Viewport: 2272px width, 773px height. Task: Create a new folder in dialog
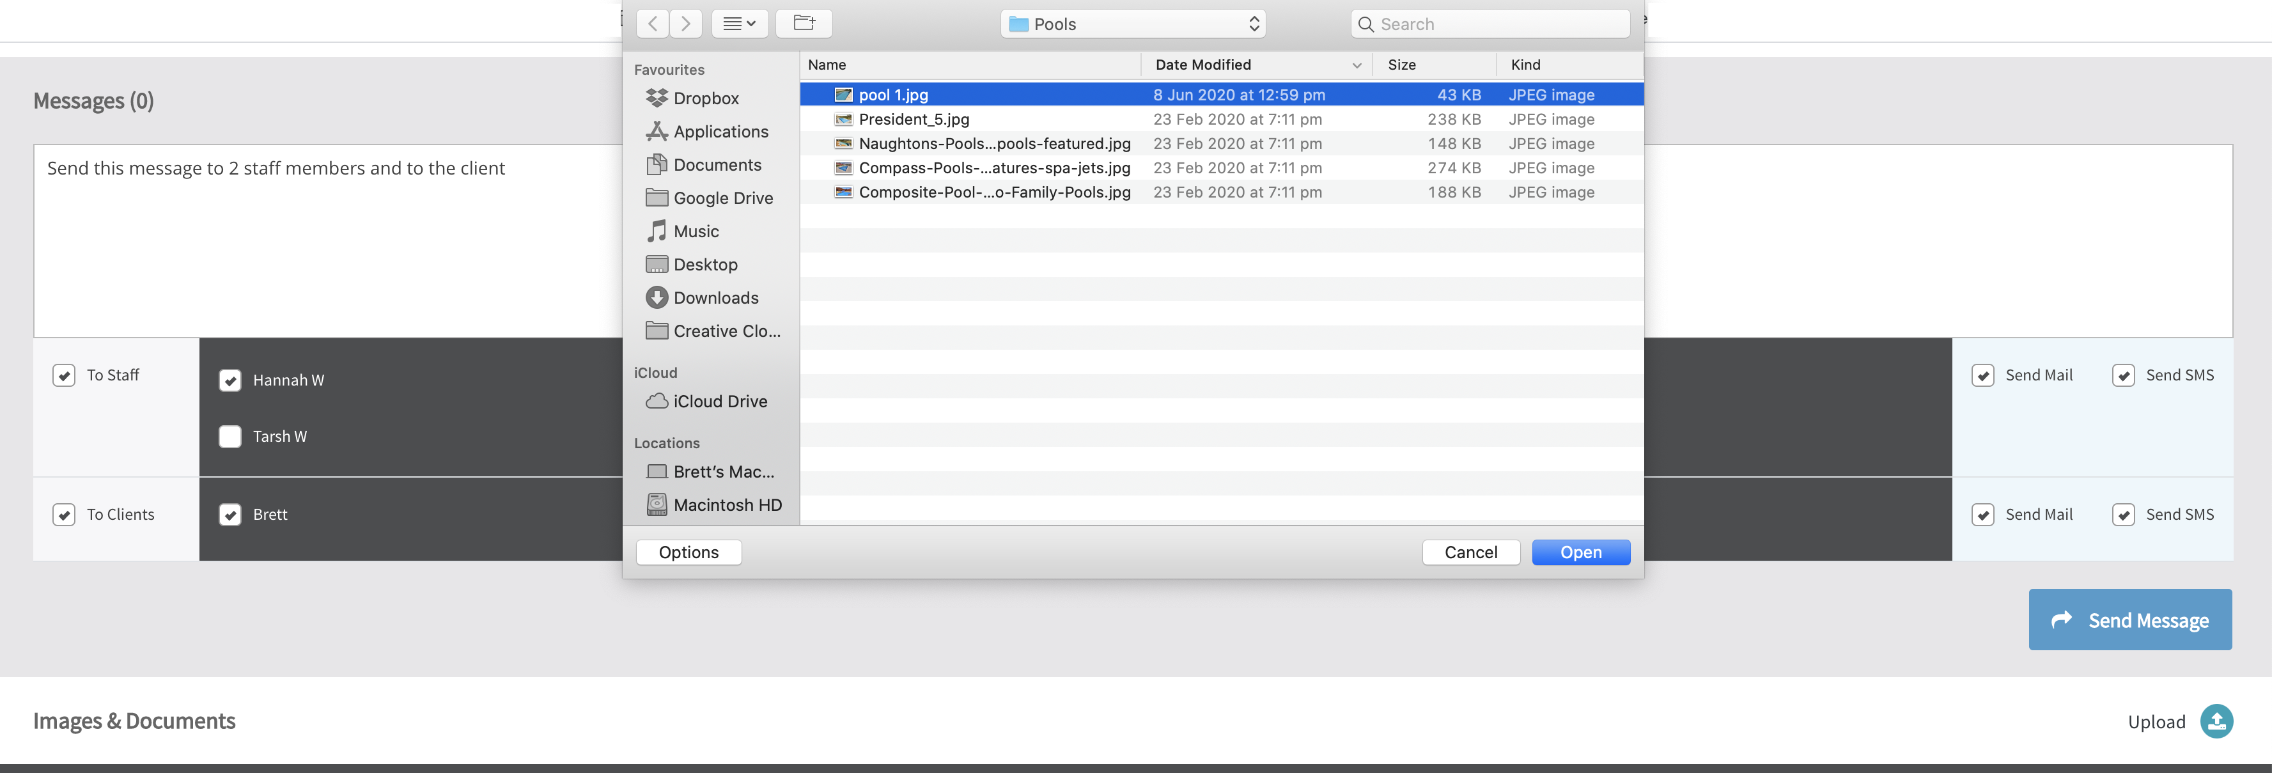click(x=804, y=24)
